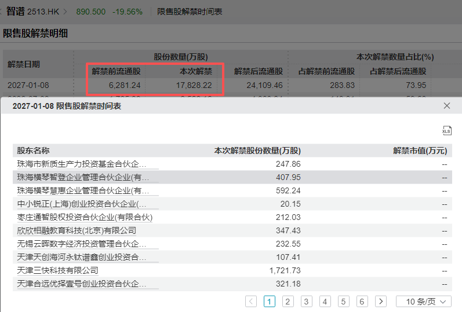This screenshot has width=462, height=312.
Task: Select page 2 in pagination
Action: (288, 302)
